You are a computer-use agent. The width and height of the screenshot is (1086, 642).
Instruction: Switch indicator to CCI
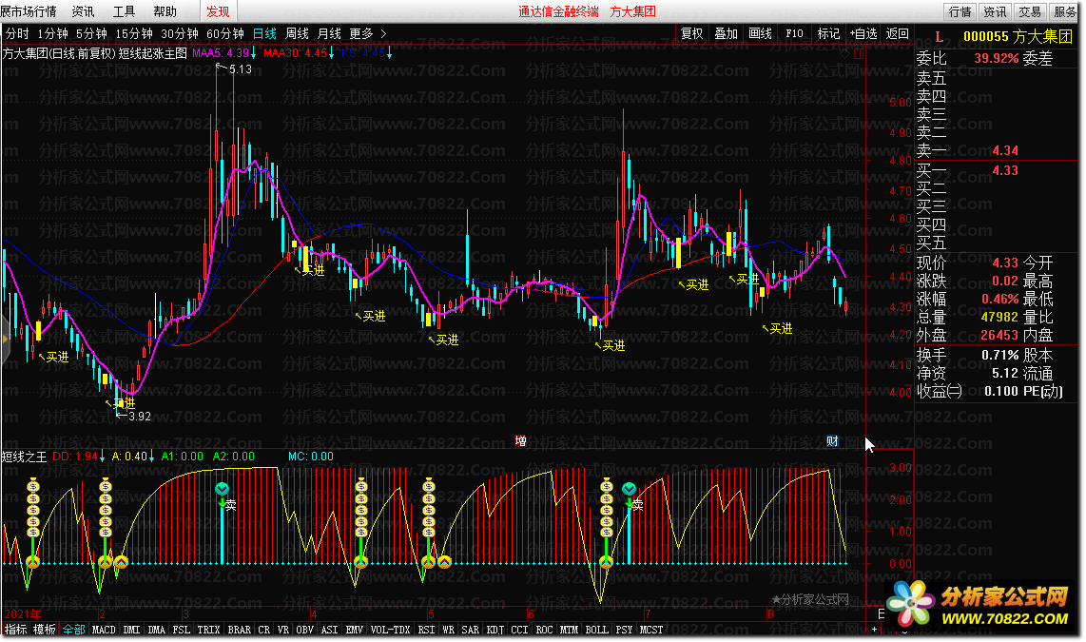[x=519, y=630]
